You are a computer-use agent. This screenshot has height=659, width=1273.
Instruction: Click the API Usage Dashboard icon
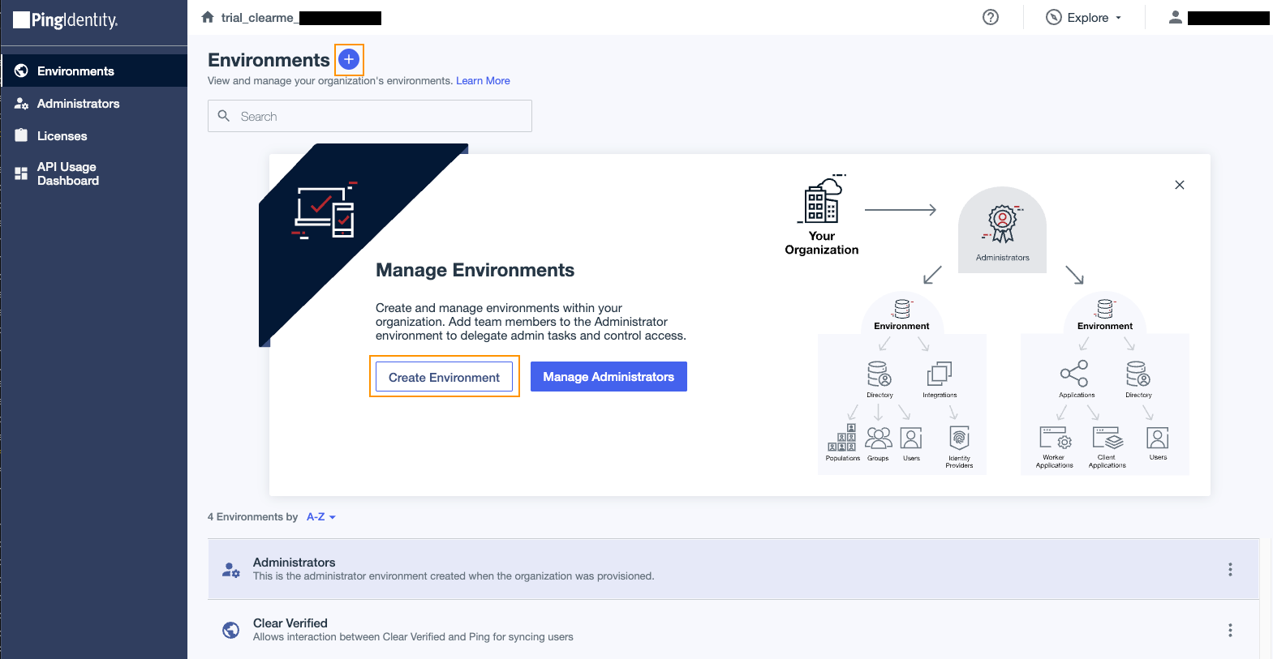(21, 173)
